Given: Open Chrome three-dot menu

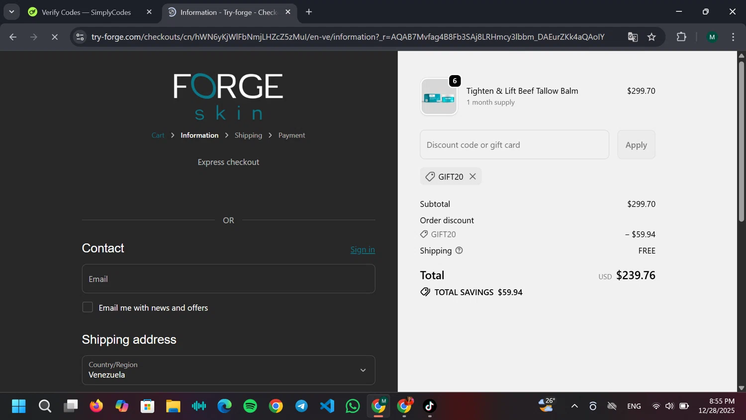Looking at the screenshot, I should pos(733,37).
